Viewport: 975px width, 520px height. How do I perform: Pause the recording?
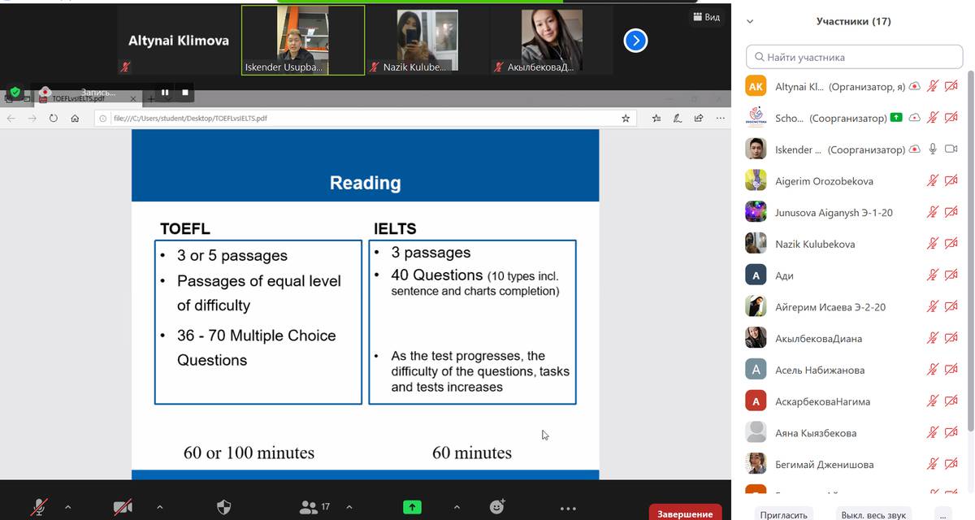pyautogui.click(x=165, y=93)
